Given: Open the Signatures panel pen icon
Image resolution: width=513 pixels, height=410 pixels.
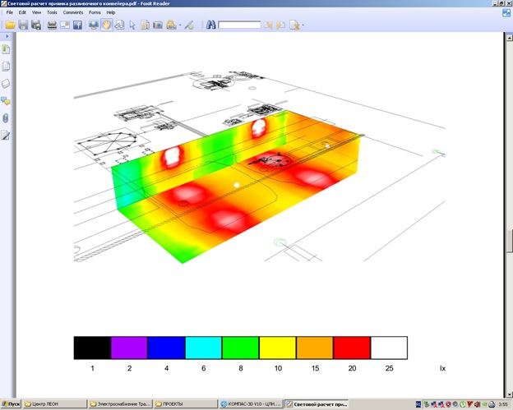Looking at the screenshot, I should [x=6, y=135].
